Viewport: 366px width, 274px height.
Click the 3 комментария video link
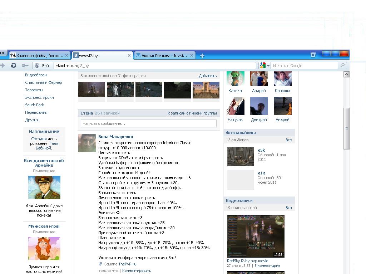(x=267, y=265)
